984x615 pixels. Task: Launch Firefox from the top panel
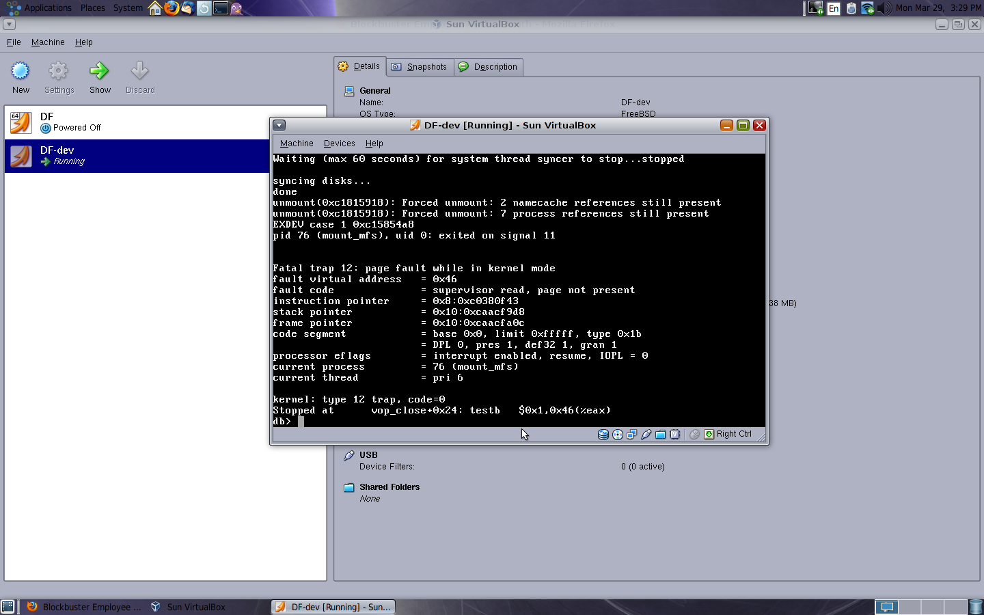[x=171, y=8]
